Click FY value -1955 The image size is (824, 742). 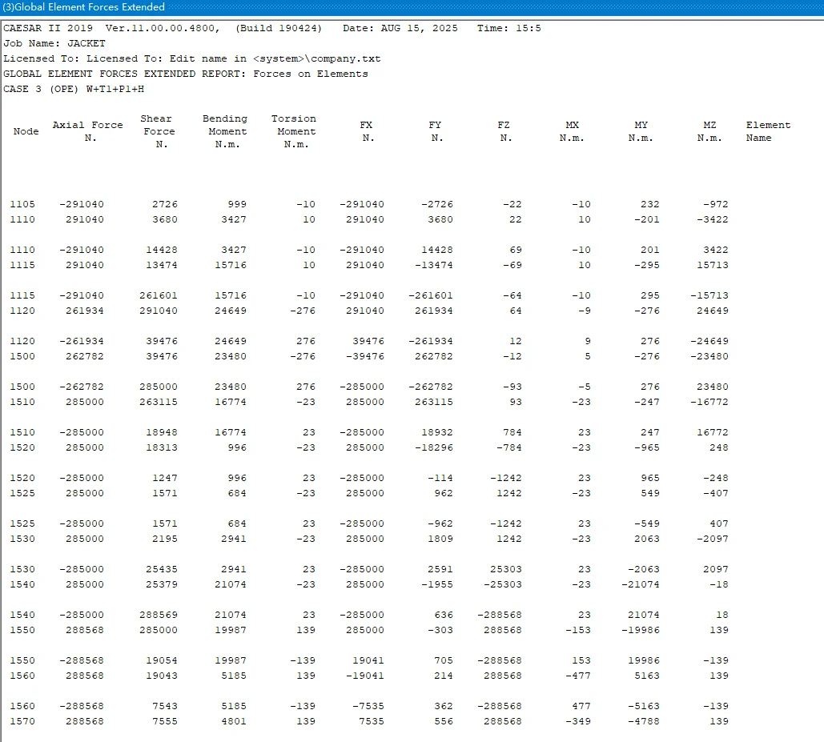pyautogui.click(x=437, y=585)
